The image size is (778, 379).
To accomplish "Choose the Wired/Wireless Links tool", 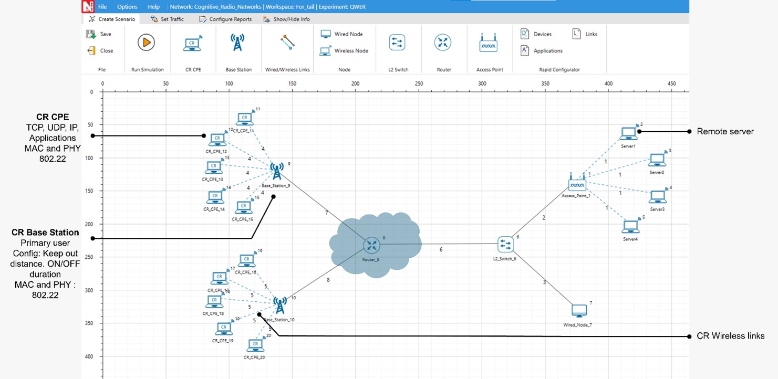I will [x=287, y=43].
